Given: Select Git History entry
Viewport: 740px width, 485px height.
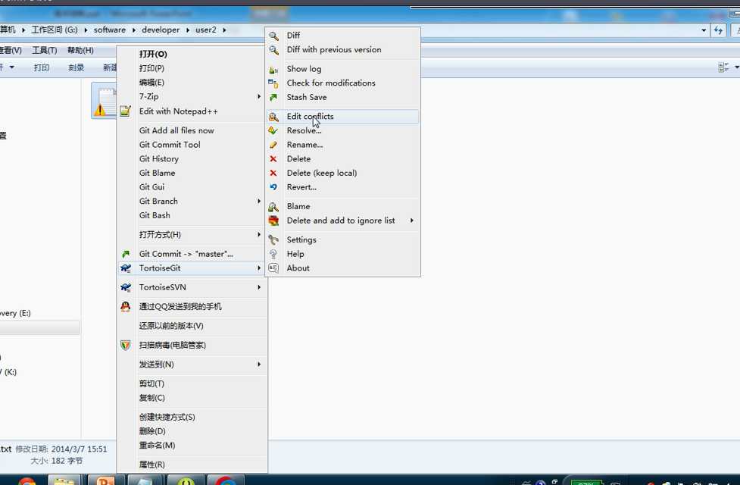Looking at the screenshot, I should click(x=158, y=159).
